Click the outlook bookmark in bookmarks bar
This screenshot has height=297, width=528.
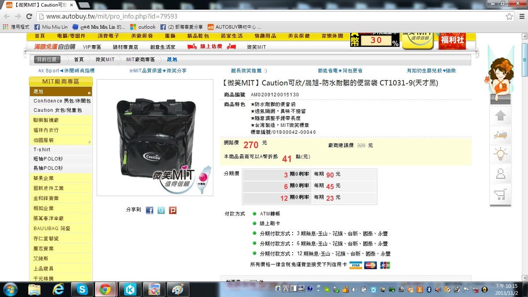point(143,27)
